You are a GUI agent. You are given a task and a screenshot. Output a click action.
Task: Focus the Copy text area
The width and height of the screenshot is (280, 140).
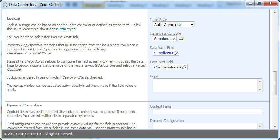205,85
